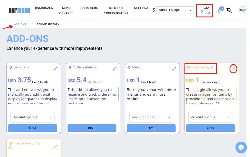Click the notification bell icon
Image resolution: width=250 pixels, height=157 pixels.
tap(219, 11)
